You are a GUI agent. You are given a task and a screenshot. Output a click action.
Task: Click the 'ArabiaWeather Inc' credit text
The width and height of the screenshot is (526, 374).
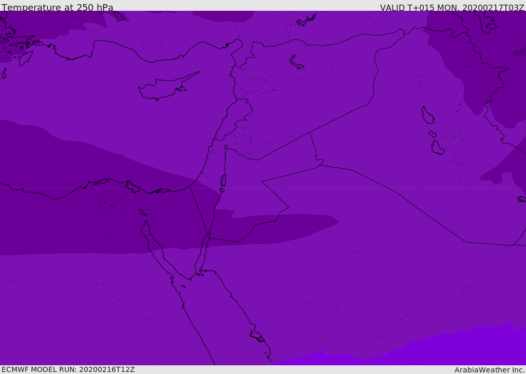[489, 370]
